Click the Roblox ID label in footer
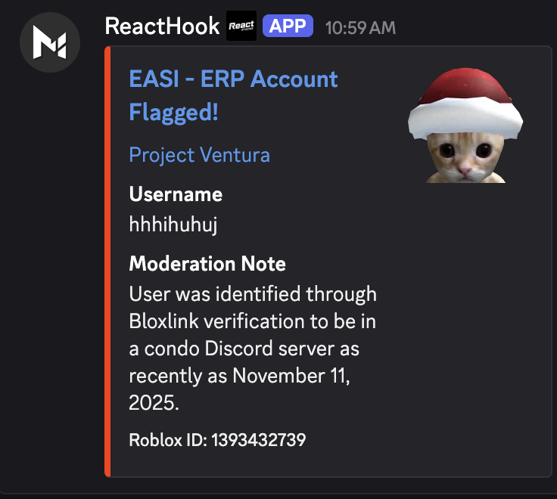Viewport: 557px width, 499px height. [167, 439]
